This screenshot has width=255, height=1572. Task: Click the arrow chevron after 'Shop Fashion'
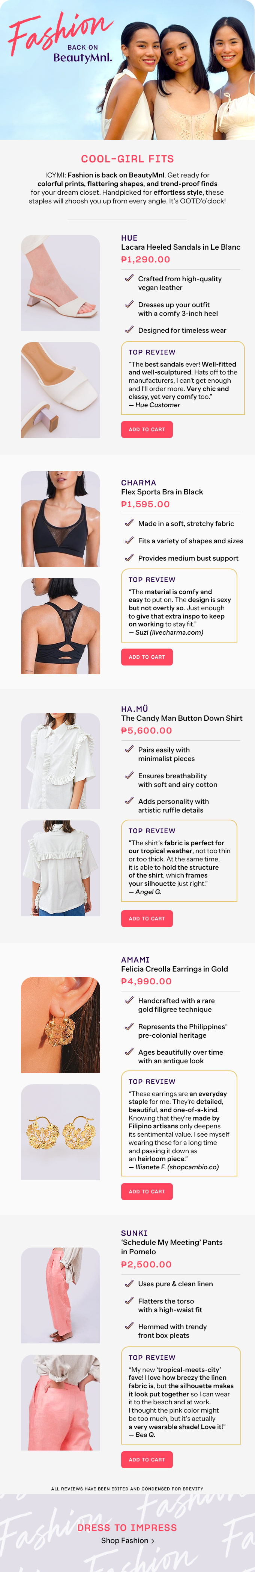tap(153, 1541)
